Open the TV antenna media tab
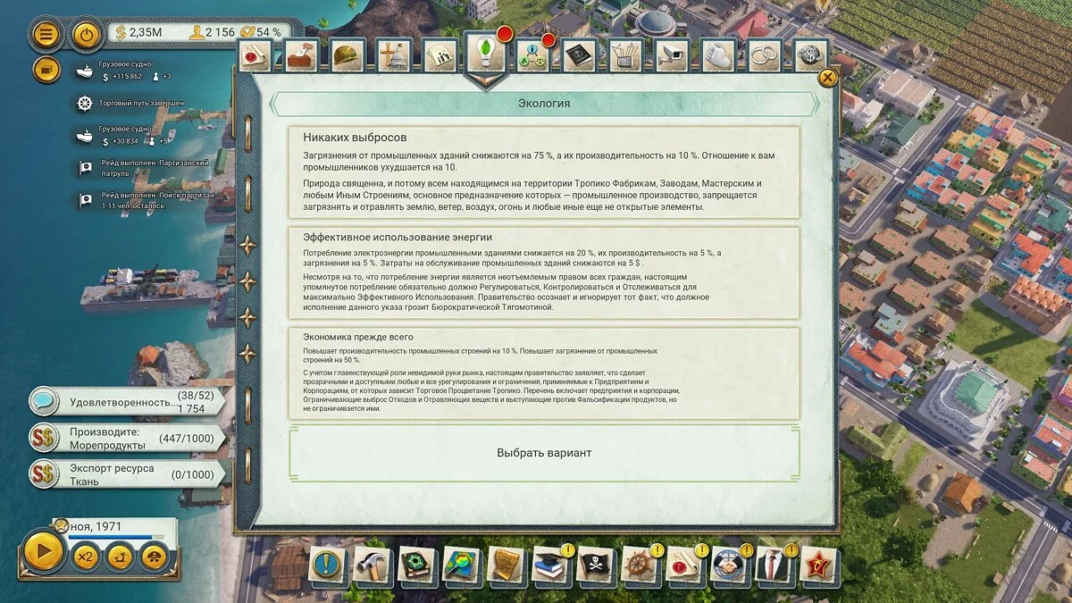The image size is (1072, 603). pos(626,55)
